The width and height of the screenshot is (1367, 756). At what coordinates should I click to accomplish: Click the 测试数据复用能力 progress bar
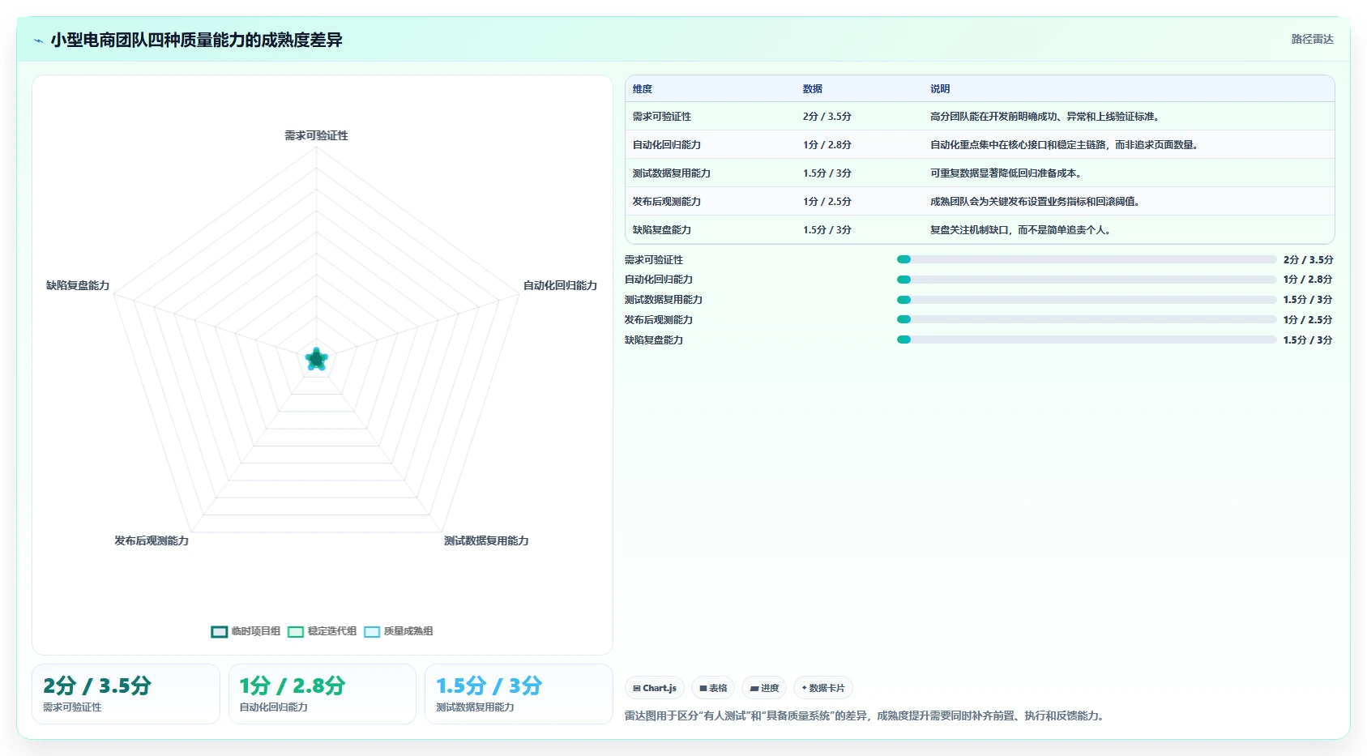point(1087,300)
